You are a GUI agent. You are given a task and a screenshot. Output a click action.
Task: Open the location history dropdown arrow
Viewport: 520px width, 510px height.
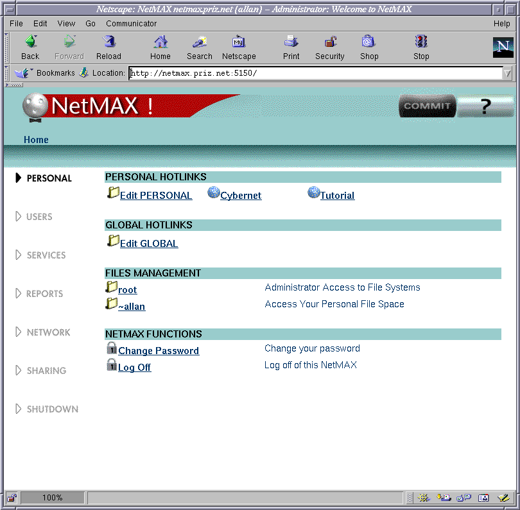tap(508, 73)
